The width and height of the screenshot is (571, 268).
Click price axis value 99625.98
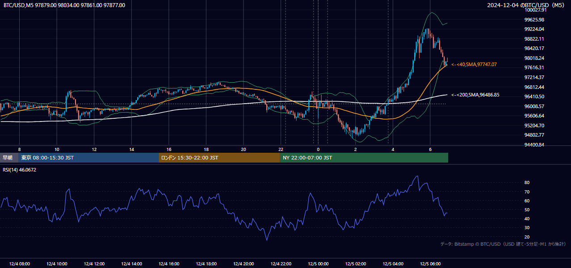[534, 20]
